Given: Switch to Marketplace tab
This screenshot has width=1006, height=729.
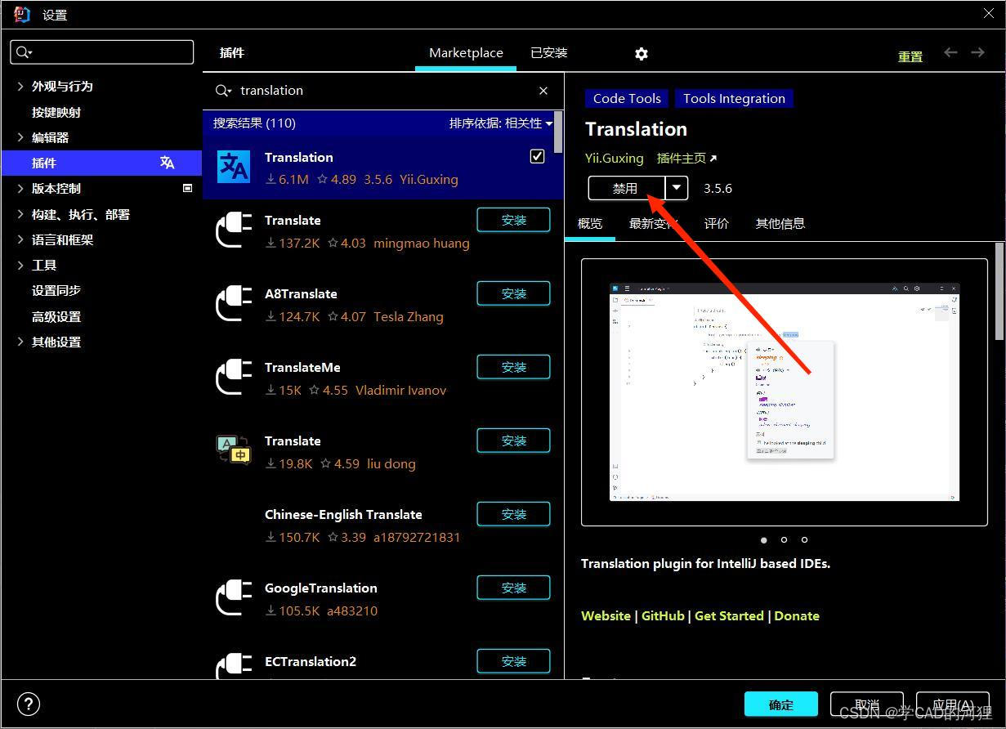Looking at the screenshot, I should click(x=466, y=53).
